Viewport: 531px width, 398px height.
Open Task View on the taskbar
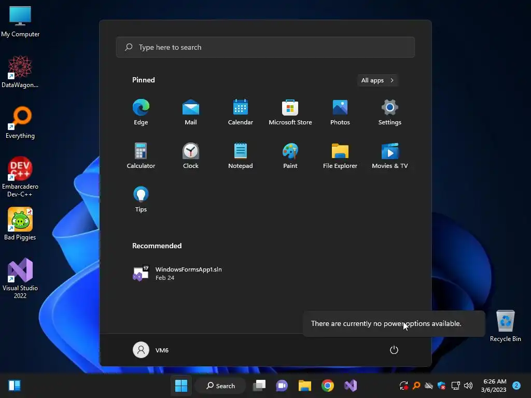tap(259, 386)
